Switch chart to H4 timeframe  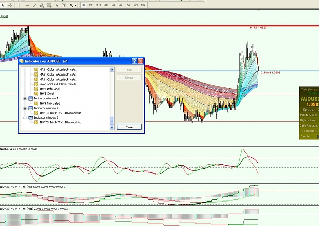[x=120, y=5]
